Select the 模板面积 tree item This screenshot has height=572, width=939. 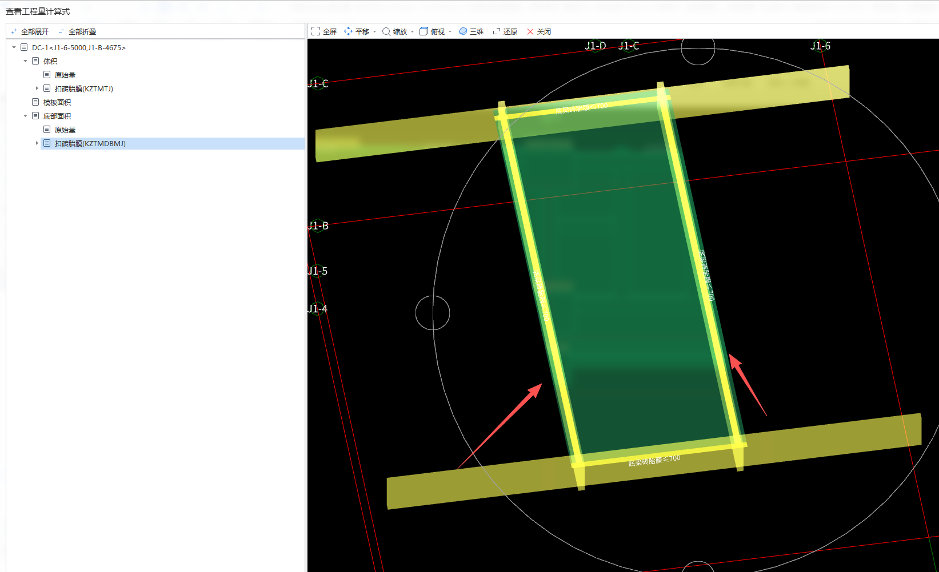[57, 102]
